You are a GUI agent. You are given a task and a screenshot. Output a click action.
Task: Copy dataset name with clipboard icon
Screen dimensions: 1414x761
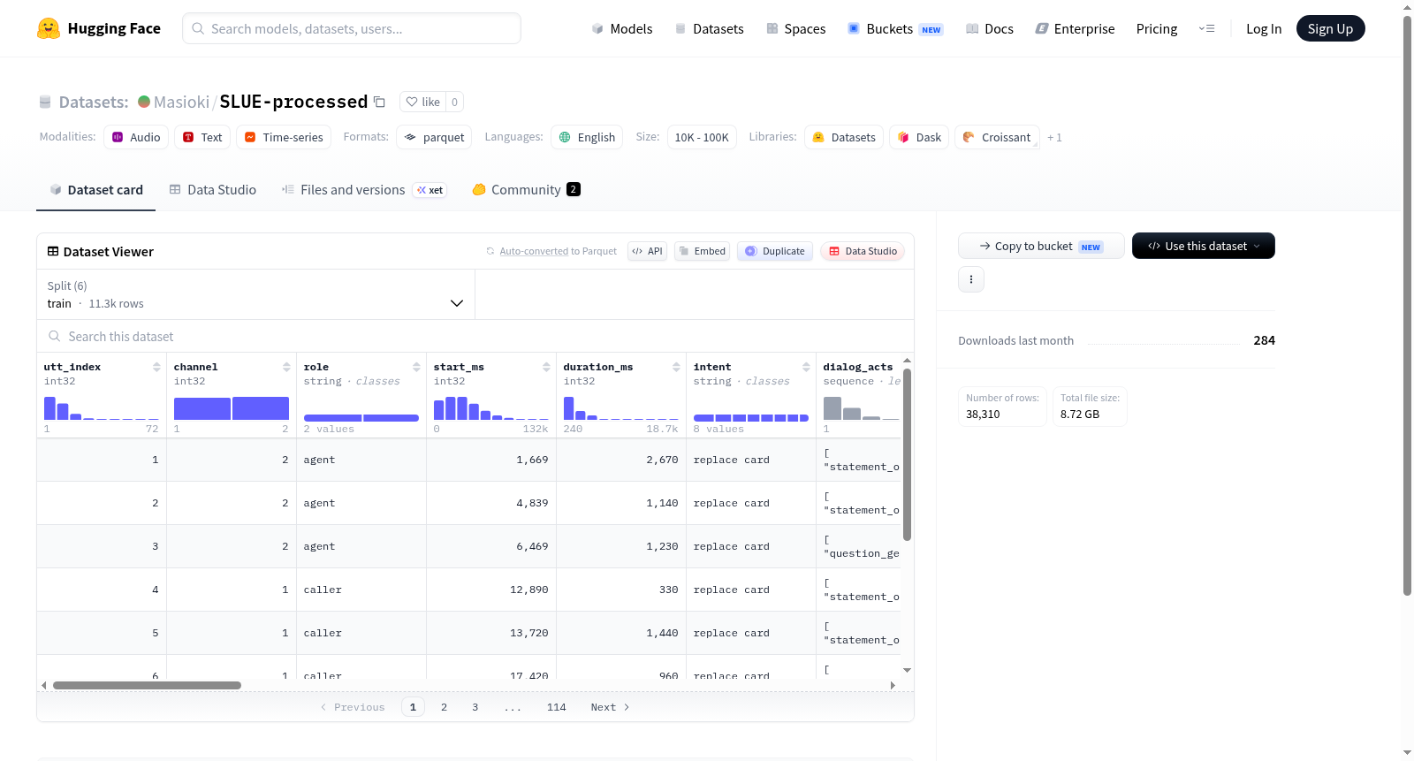tap(379, 102)
